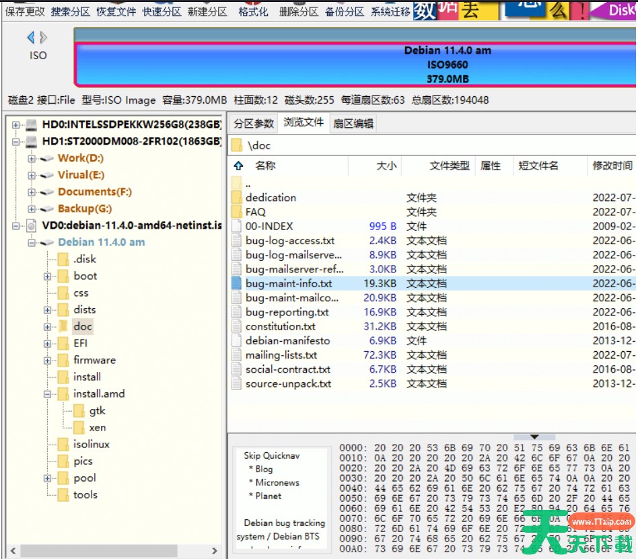Click the up-folder arrow in the name header
The image size is (638, 559).
click(x=238, y=165)
